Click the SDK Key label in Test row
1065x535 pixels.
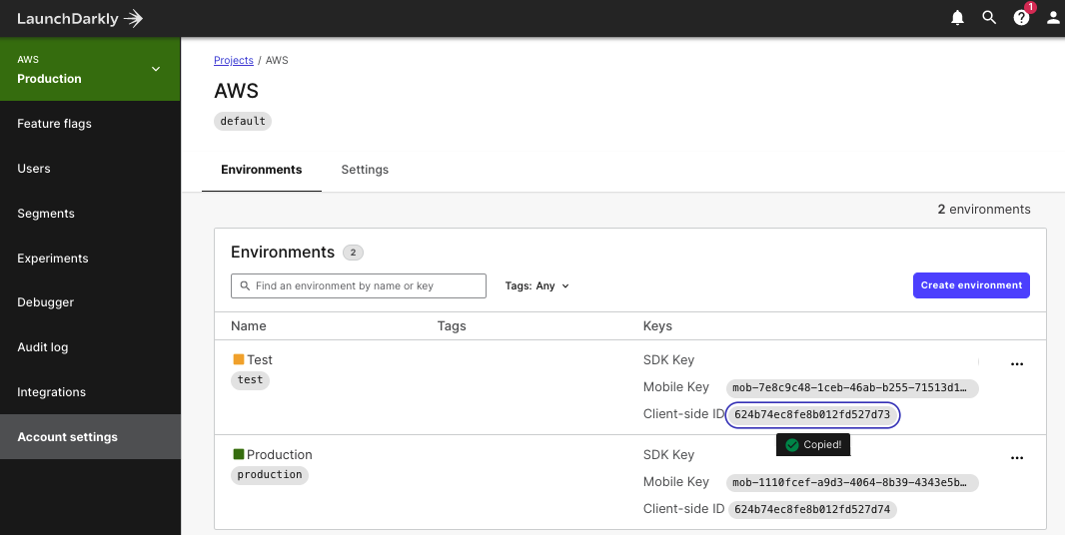pos(669,360)
